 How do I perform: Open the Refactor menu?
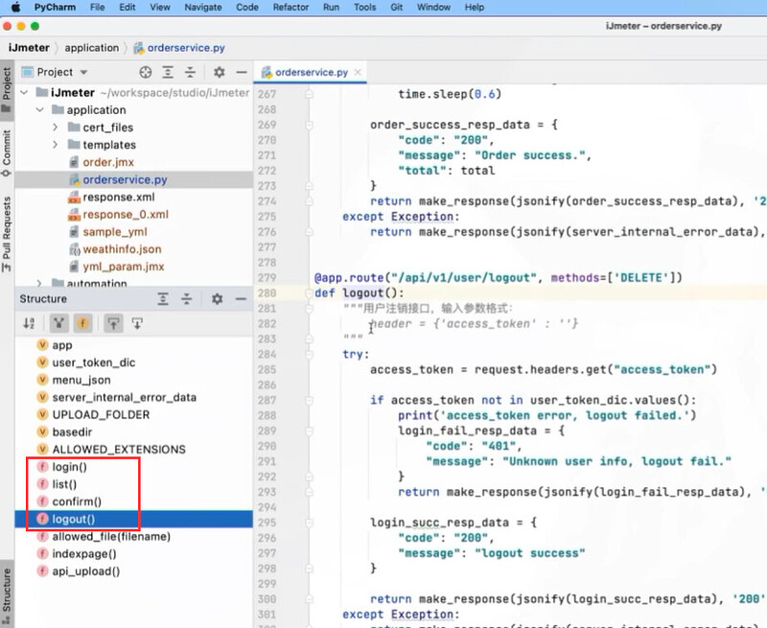pos(291,7)
